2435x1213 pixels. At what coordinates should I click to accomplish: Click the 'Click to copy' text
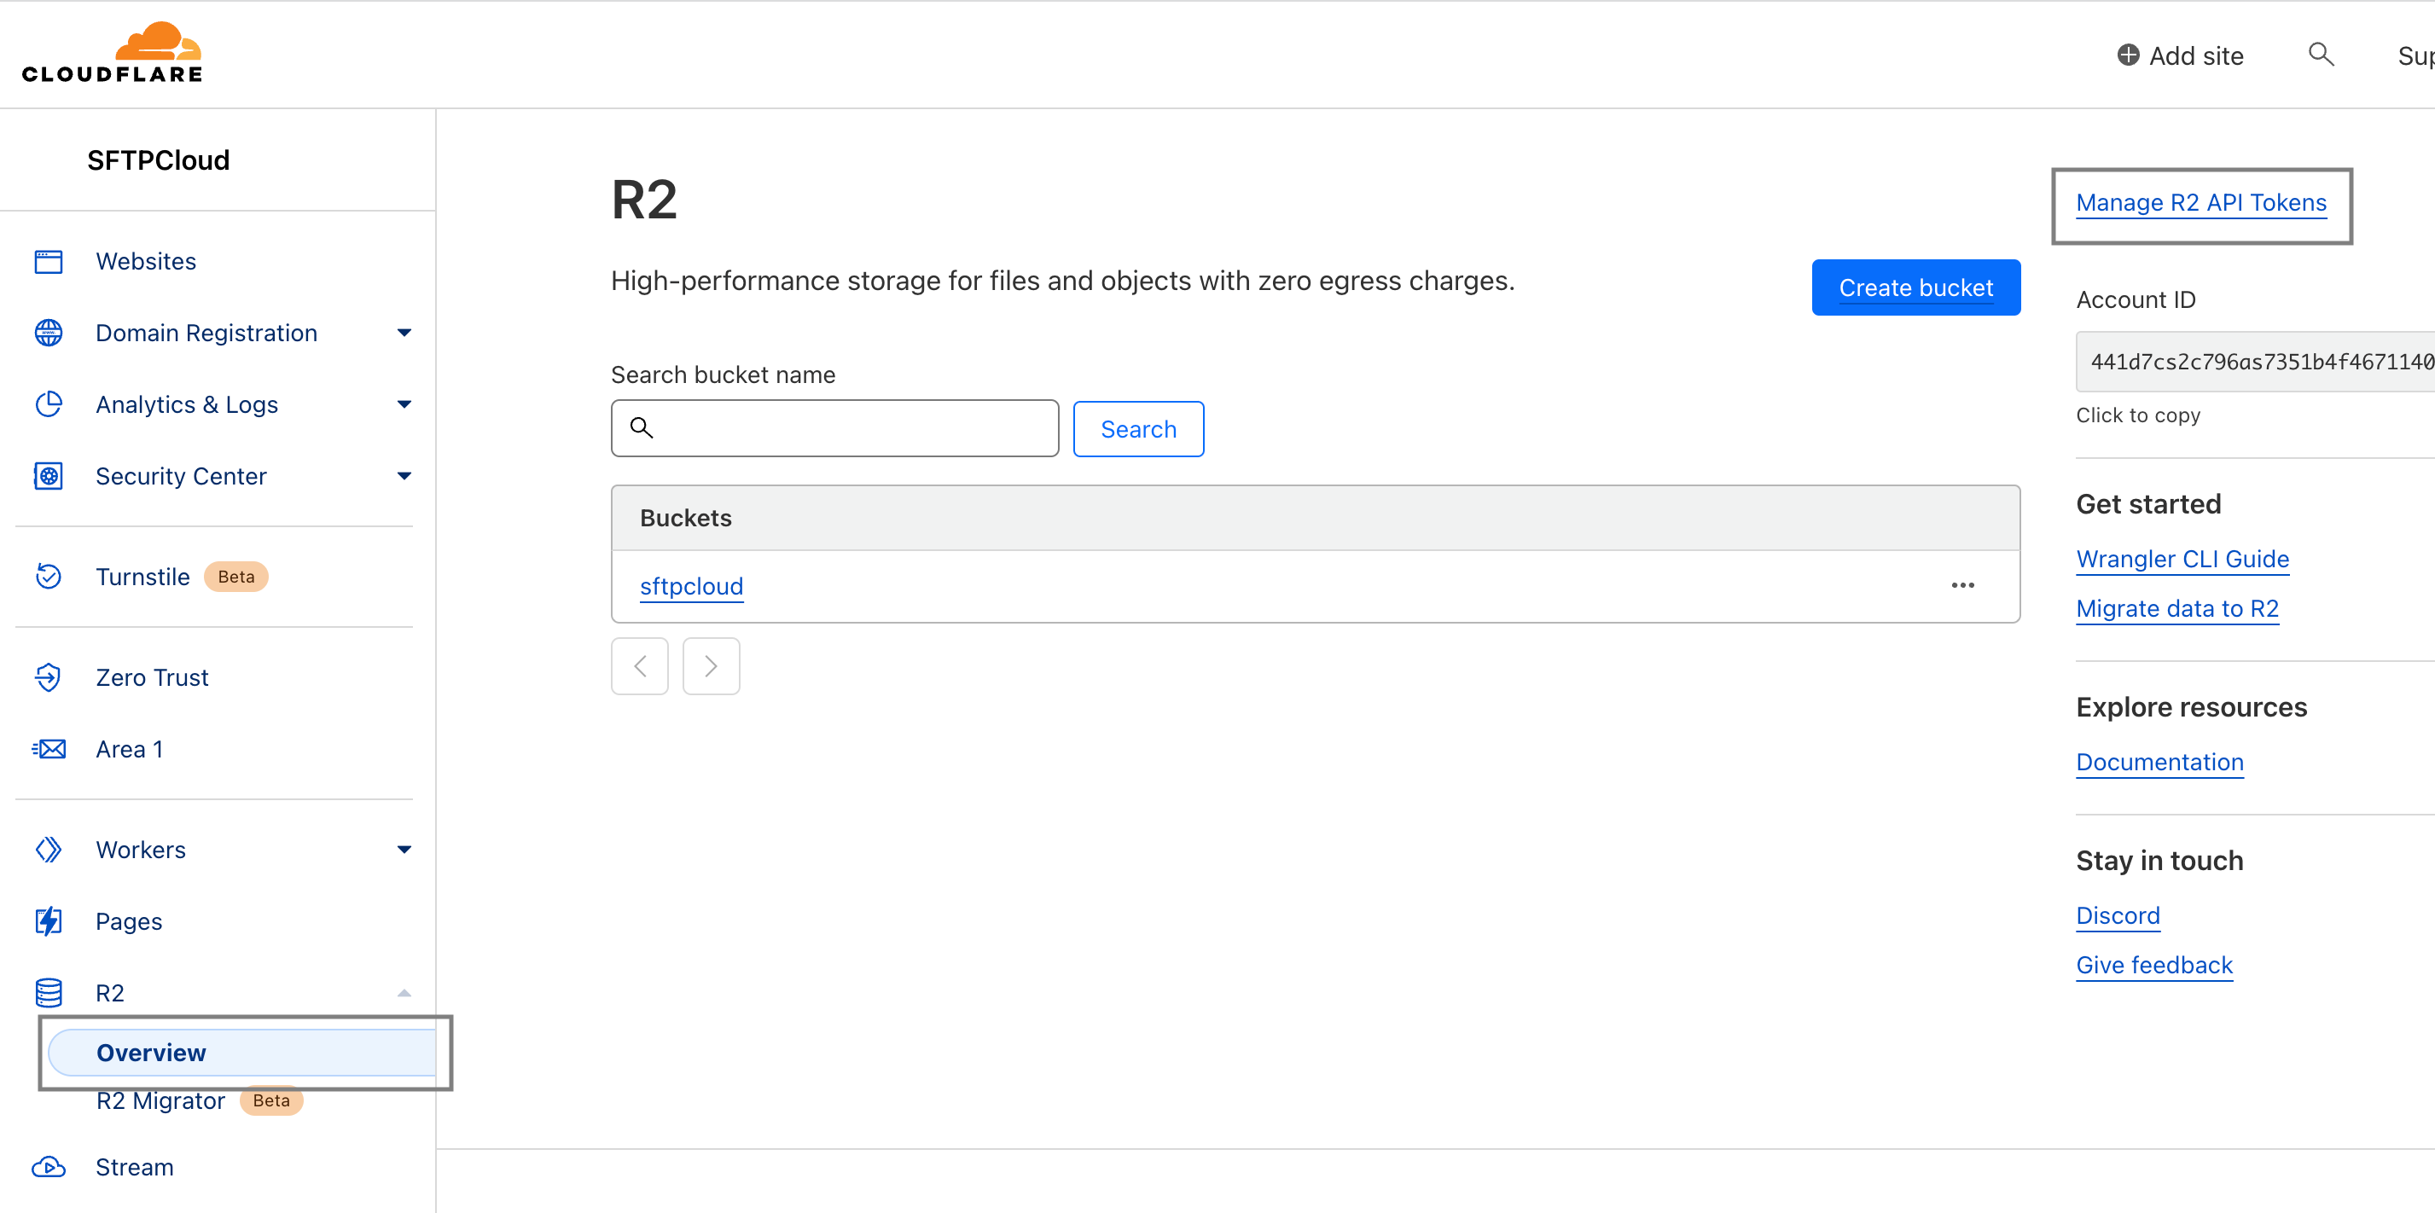click(2137, 416)
